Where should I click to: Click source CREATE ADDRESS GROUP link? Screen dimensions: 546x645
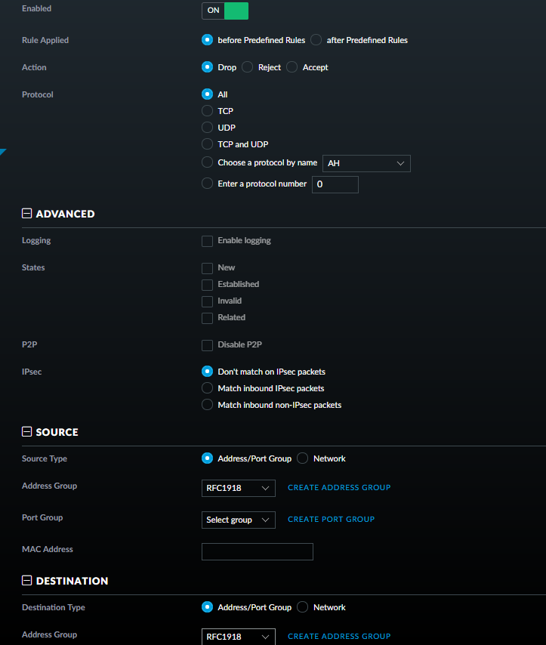click(x=339, y=487)
